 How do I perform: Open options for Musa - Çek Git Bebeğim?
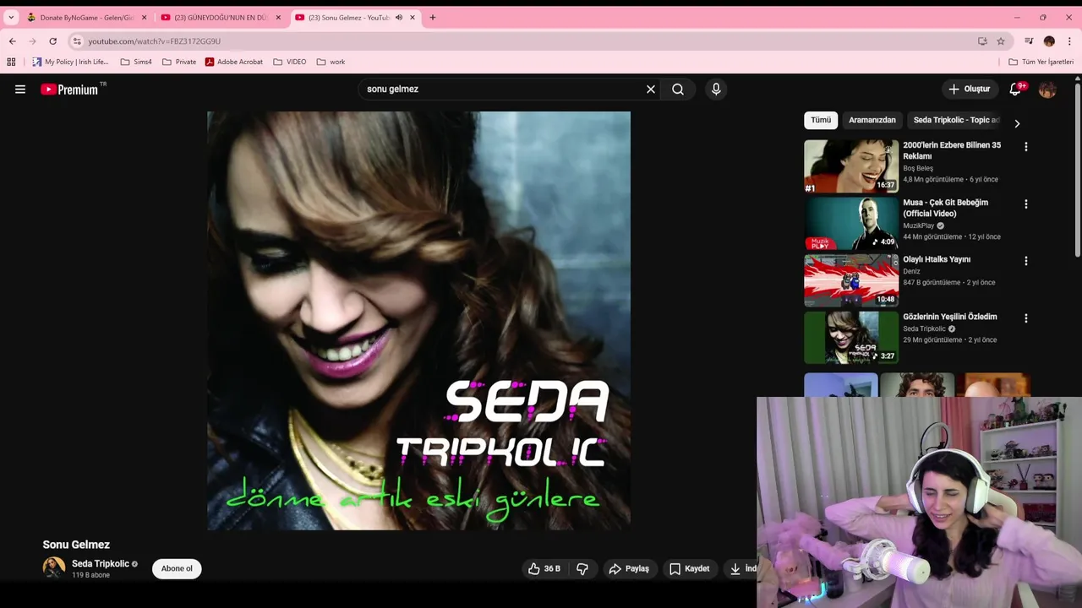pos(1026,204)
